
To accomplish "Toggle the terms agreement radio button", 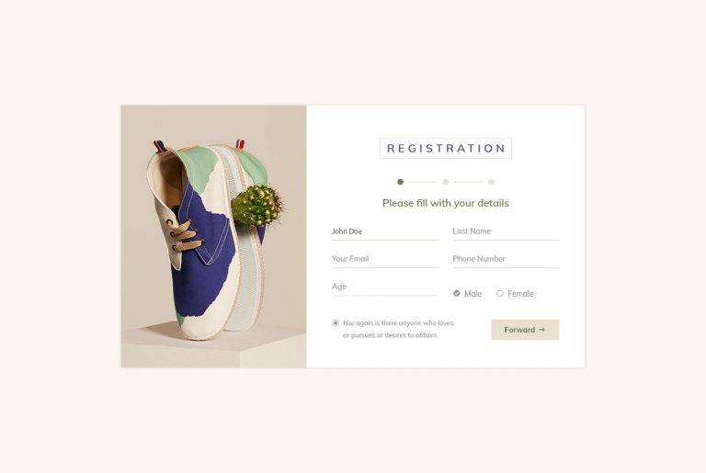I will point(336,323).
